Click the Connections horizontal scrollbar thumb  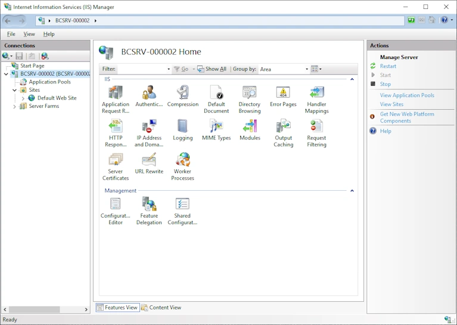[35, 309]
